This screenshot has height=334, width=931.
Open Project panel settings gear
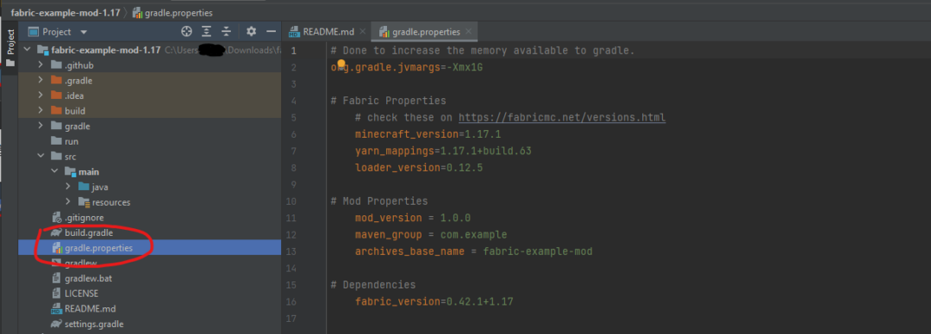click(251, 32)
